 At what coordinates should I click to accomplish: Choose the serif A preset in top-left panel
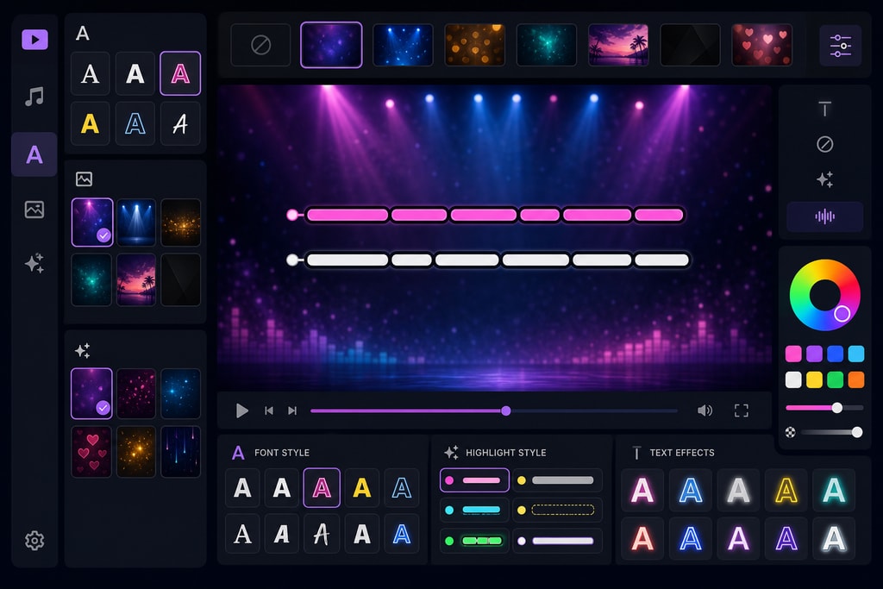point(90,73)
